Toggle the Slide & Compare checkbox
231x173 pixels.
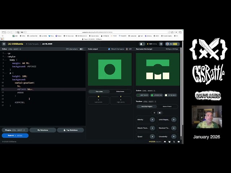click(109, 49)
